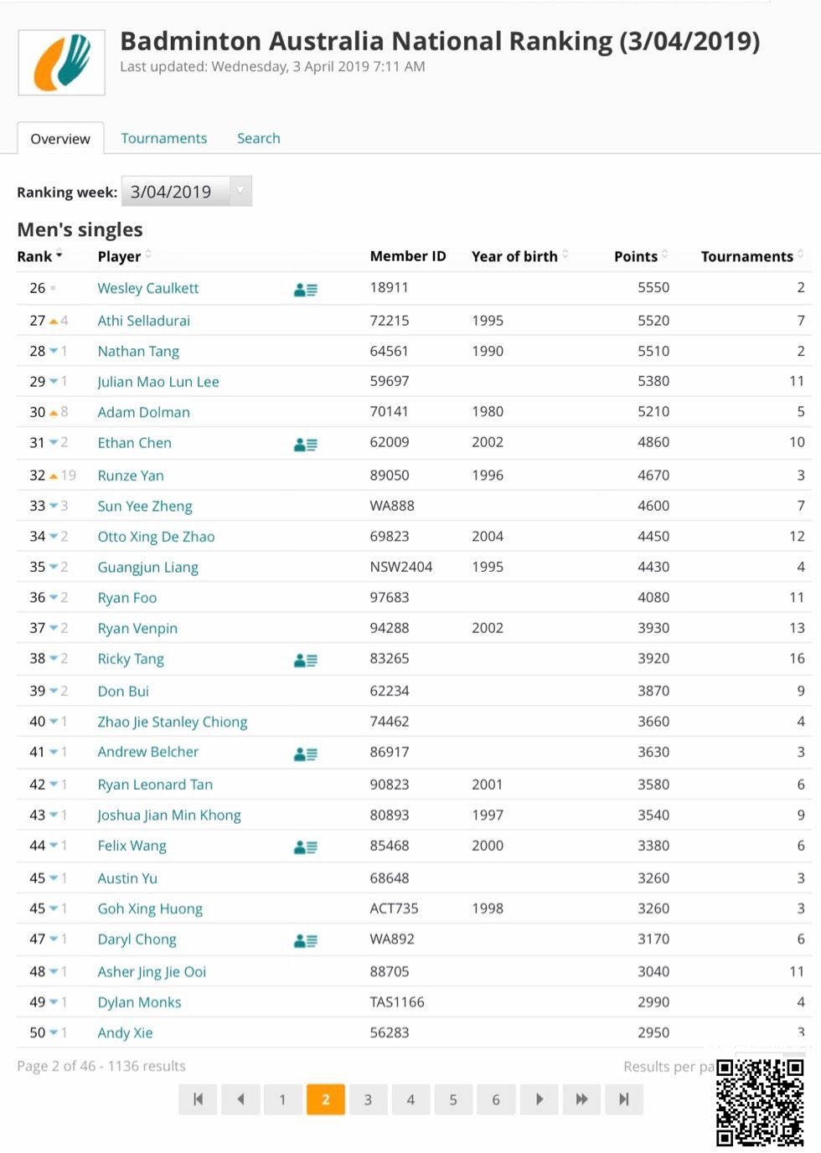Open Felix Wang's profile card icon

[x=305, y=847]
